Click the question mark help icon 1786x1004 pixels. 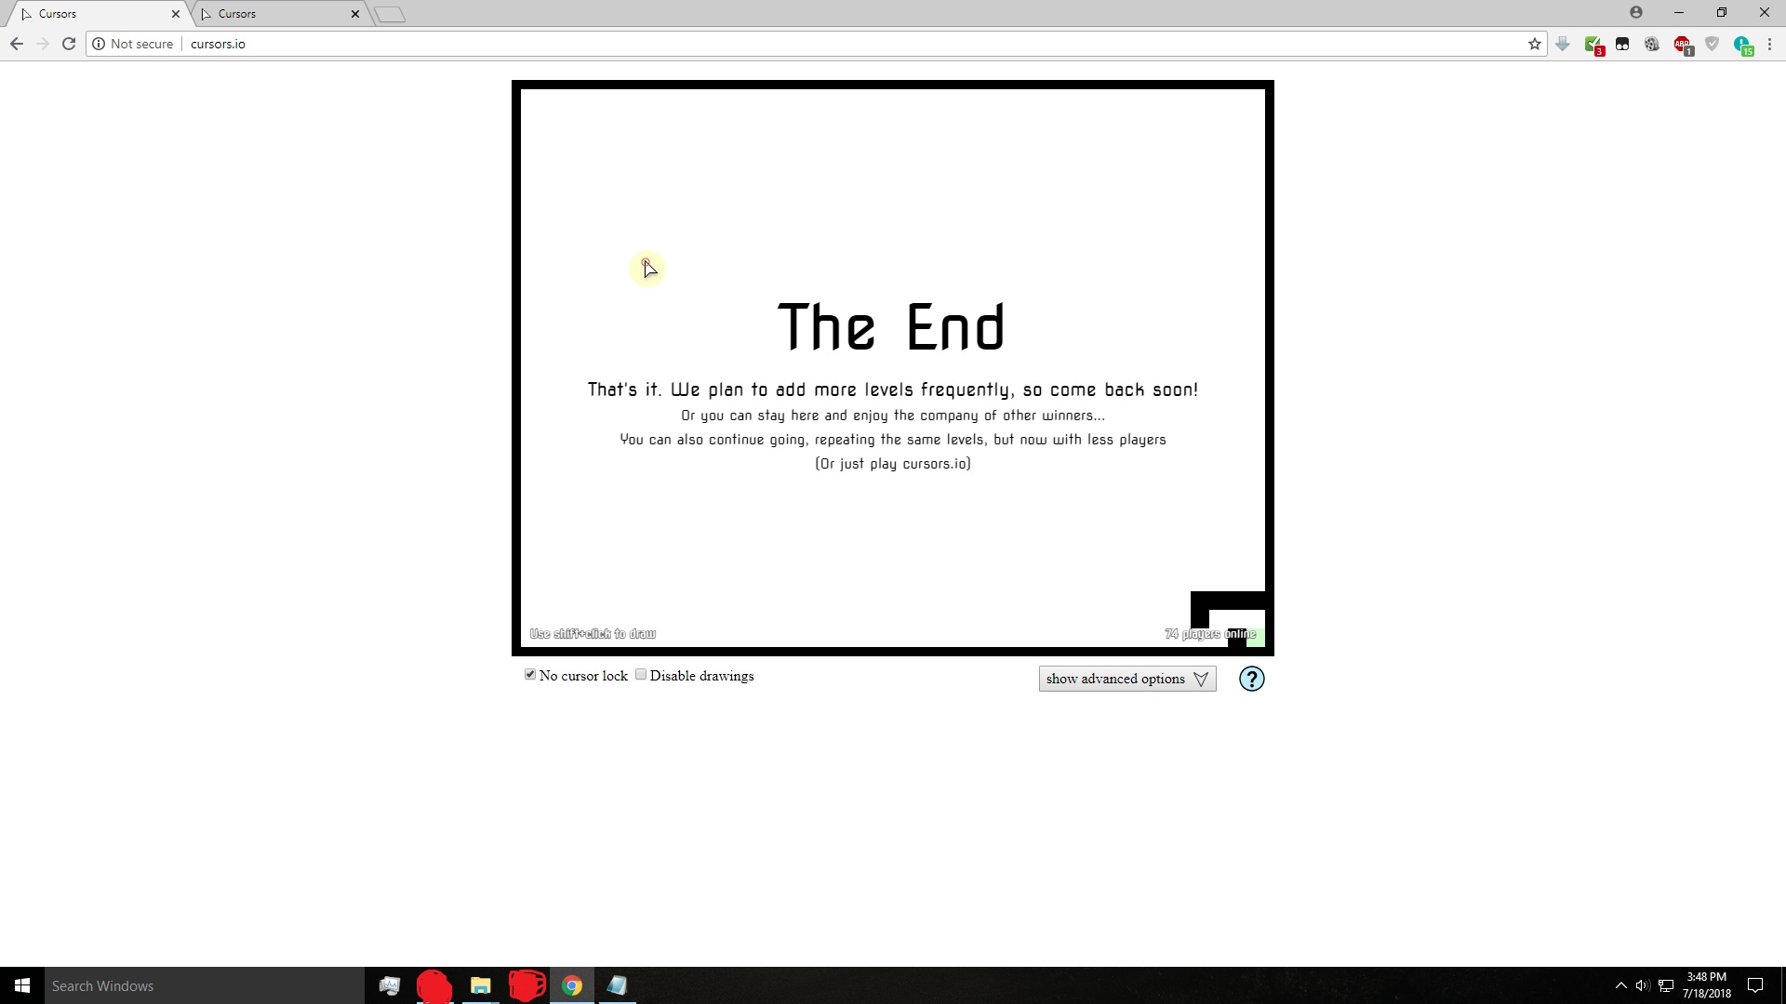coord(1251,680)
